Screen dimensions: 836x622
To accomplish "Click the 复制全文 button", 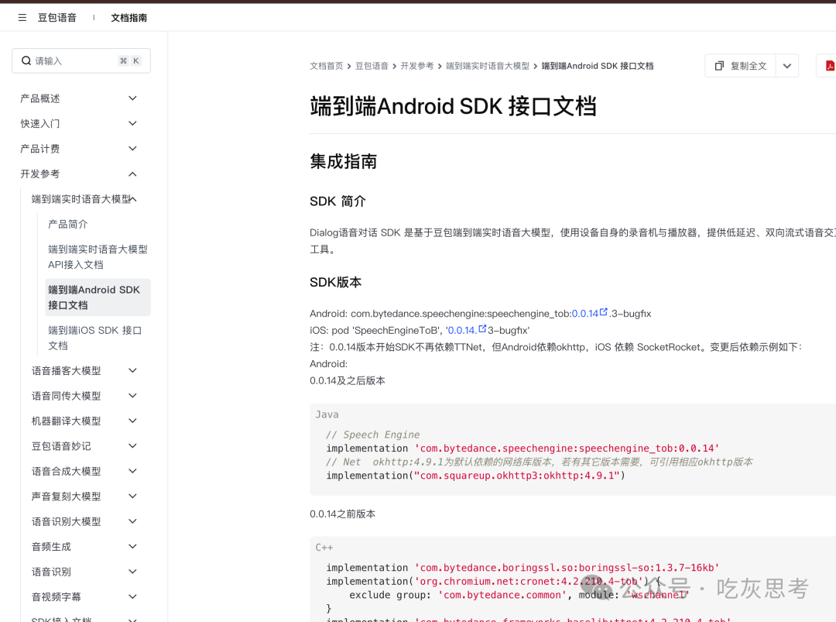I will 740,66.
